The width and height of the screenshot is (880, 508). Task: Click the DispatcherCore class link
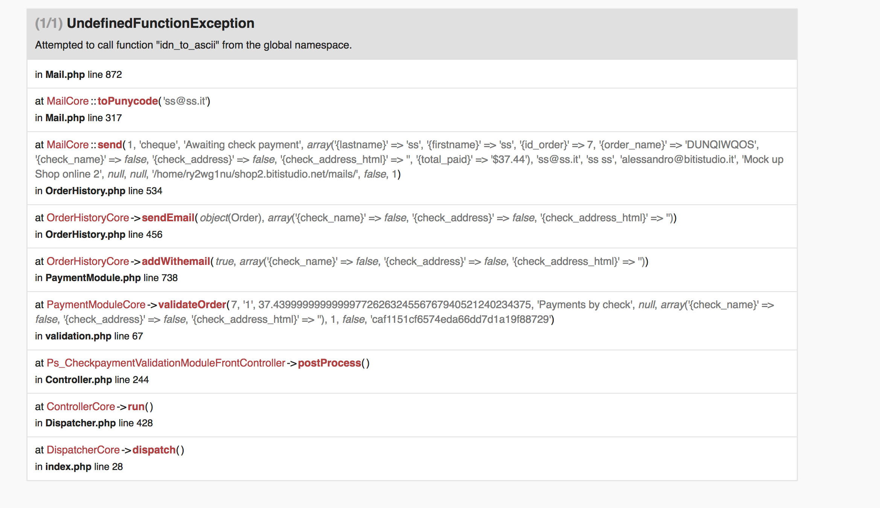[83, 450]
